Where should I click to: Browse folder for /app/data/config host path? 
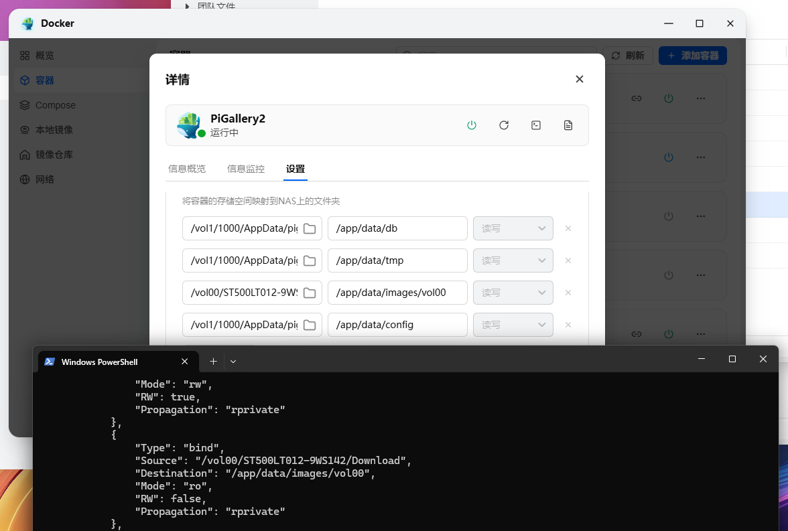click(x=310, y=325)
